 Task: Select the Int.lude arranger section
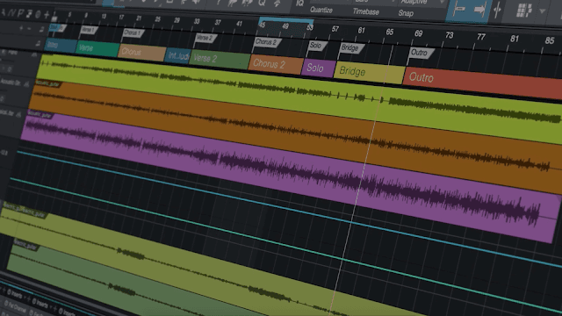coord(177,56)
